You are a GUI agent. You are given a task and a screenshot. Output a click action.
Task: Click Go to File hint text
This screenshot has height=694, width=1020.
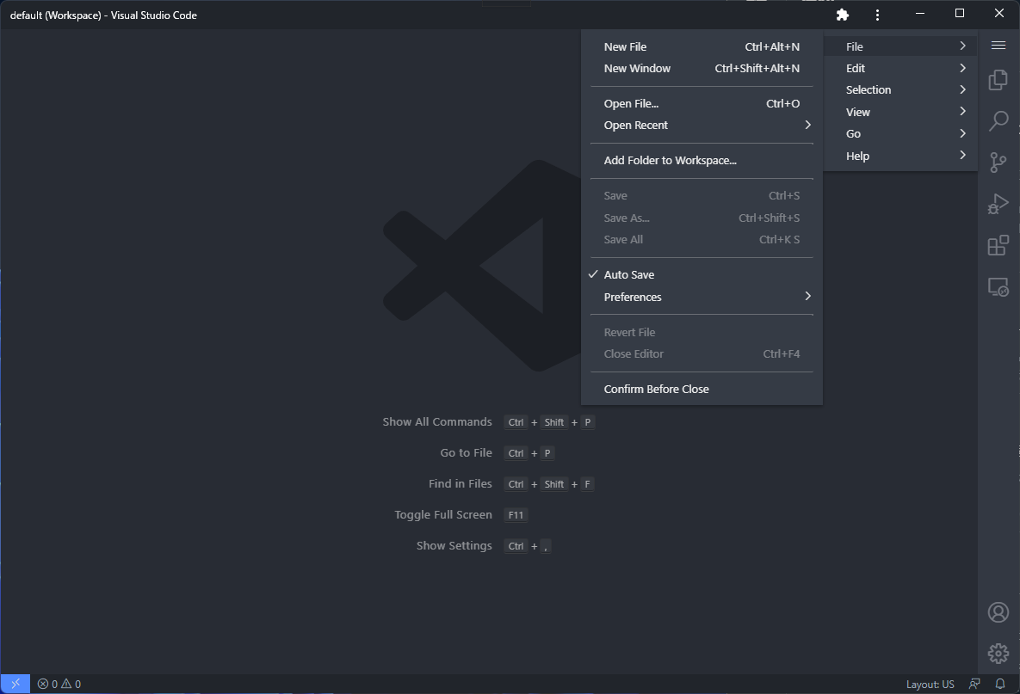click(466, 453)
